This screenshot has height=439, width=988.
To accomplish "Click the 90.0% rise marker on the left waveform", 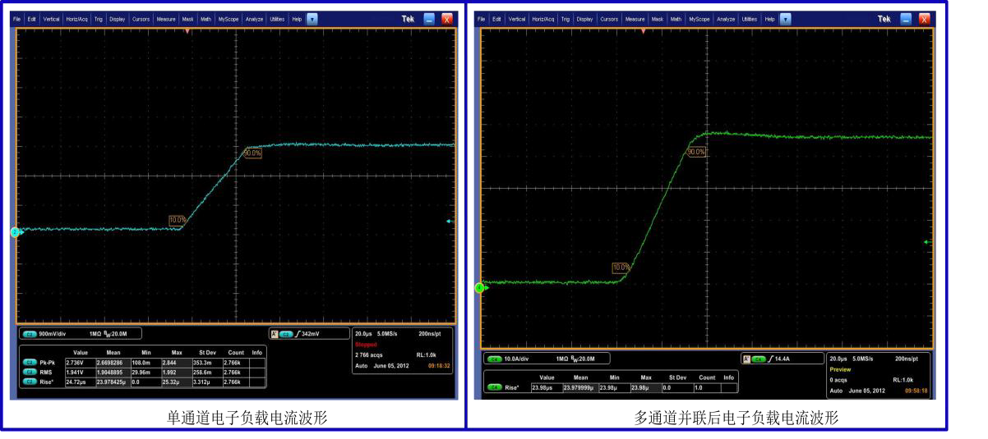I will click(252, 153).
